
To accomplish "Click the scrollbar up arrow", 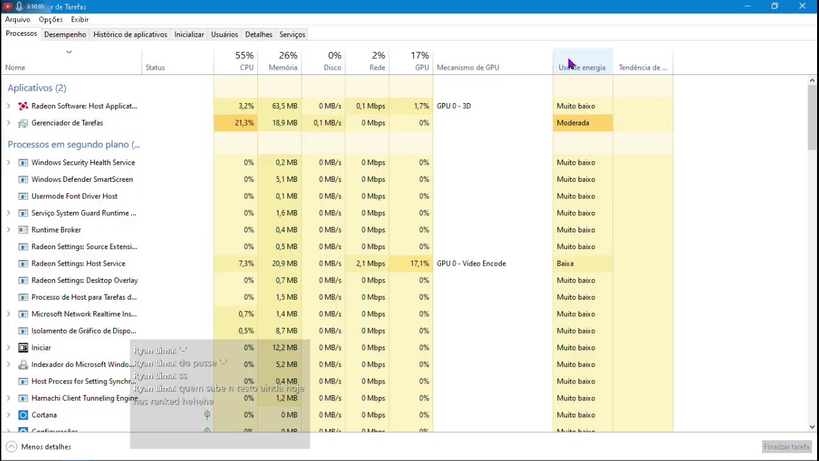I will [812, 80].
